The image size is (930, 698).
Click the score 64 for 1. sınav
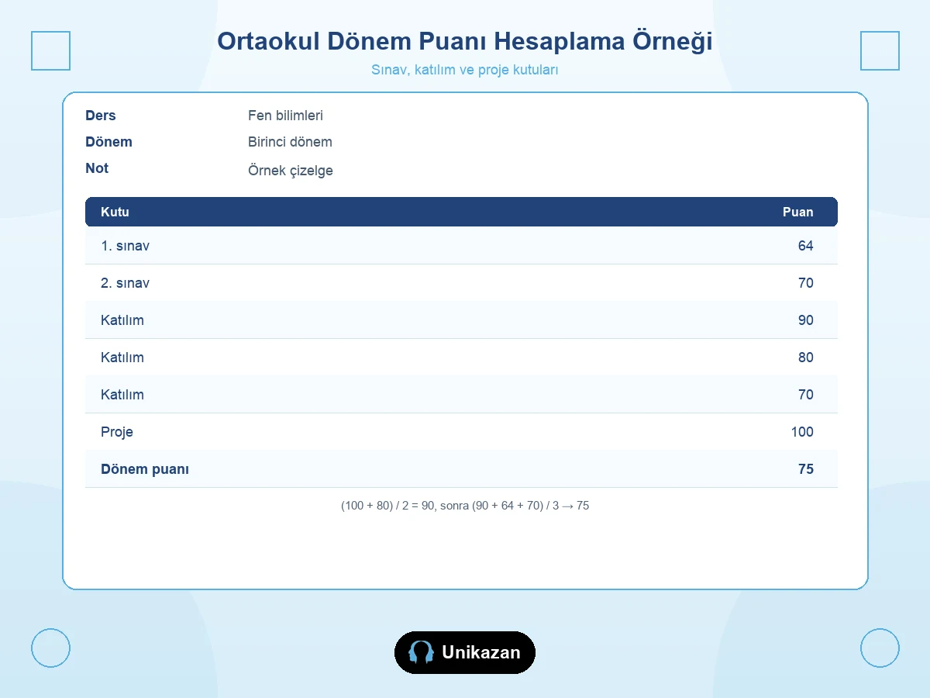[806, 246]
